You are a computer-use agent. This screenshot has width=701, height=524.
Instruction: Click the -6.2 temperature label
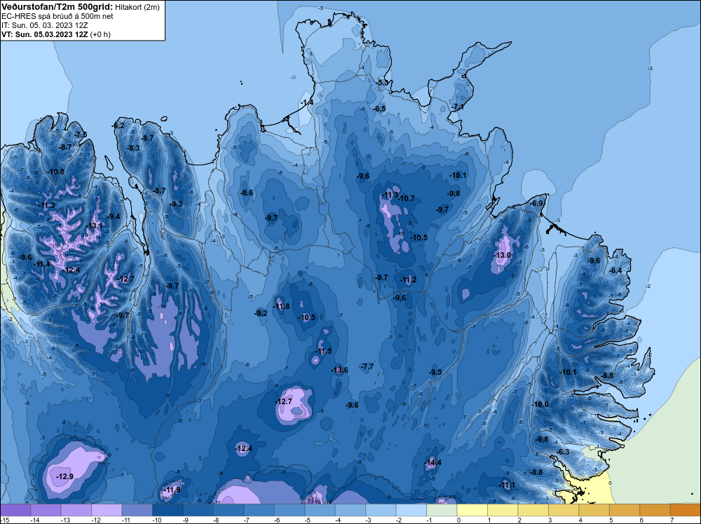click(118, 125)
